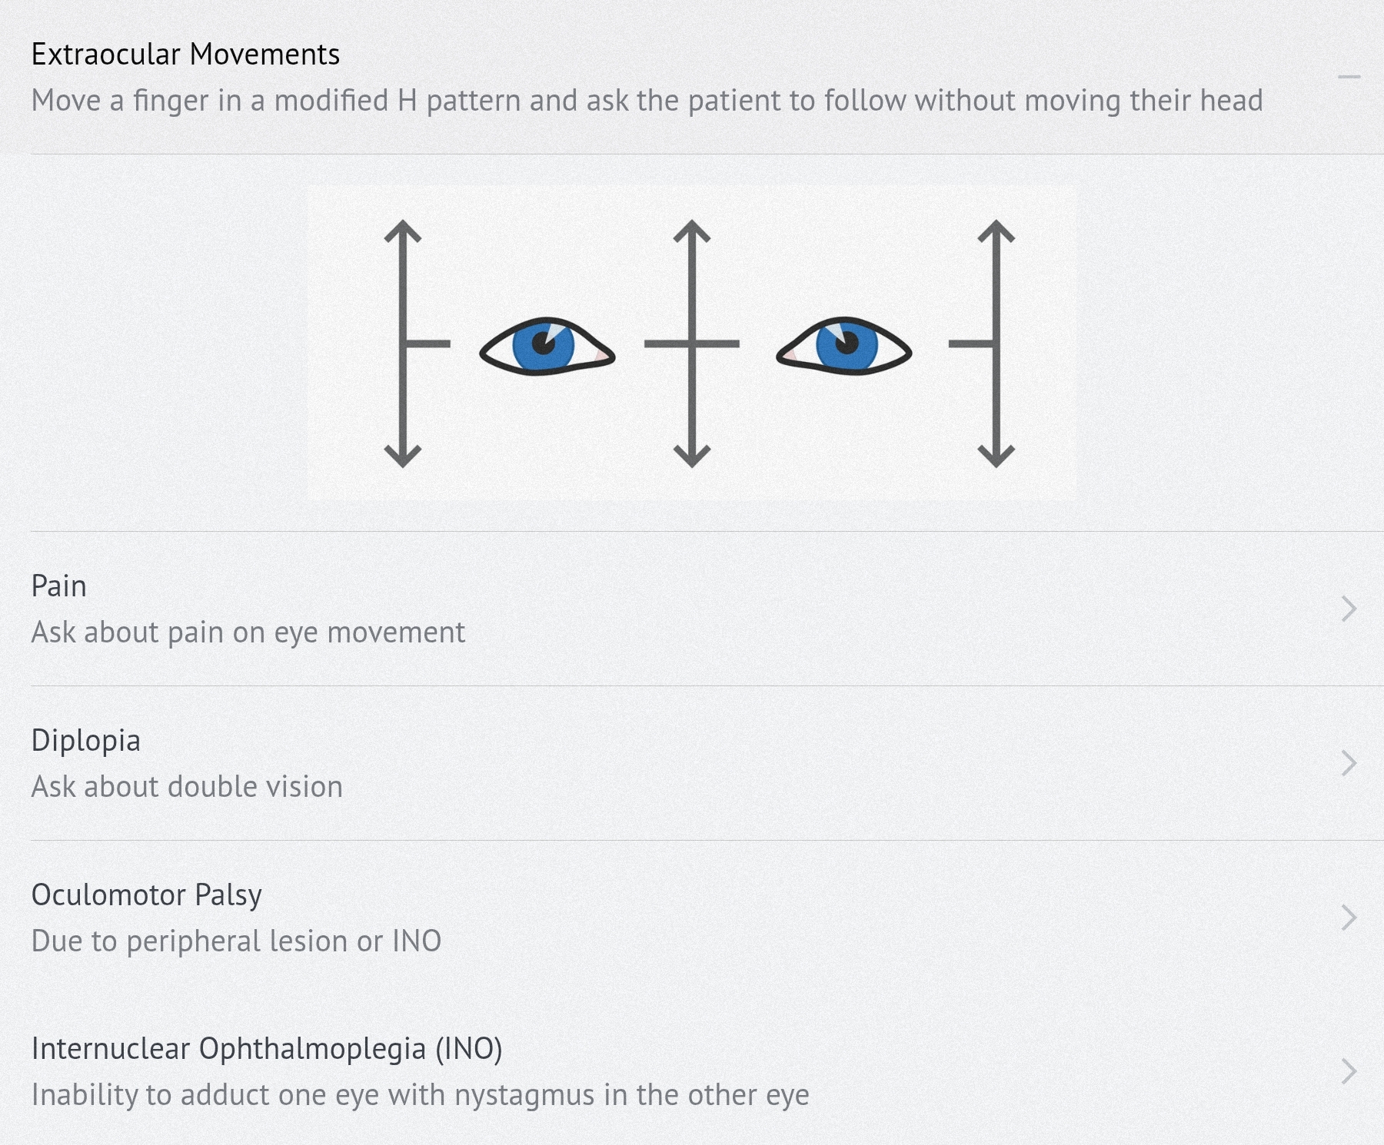Select the Extraocular Movements header title
The image size is (1384, 1145).
(185, 55)
